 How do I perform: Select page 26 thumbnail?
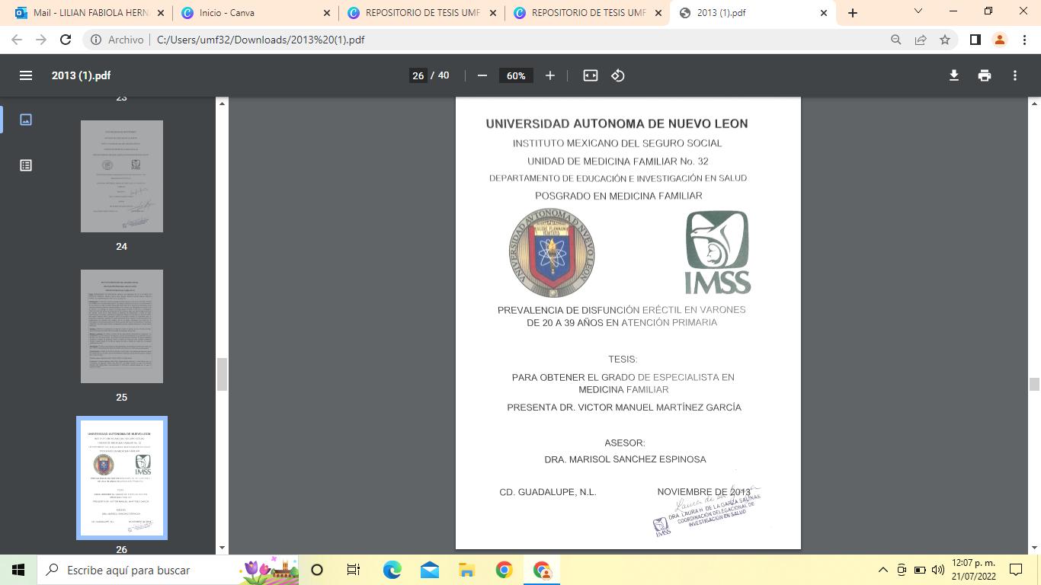coord(122,478)
